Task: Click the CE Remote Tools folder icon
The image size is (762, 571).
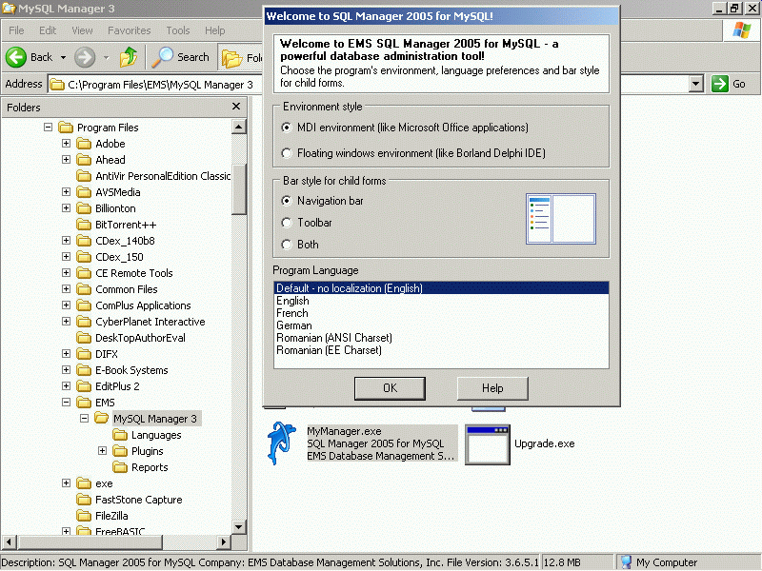Action: click(84, 273)
